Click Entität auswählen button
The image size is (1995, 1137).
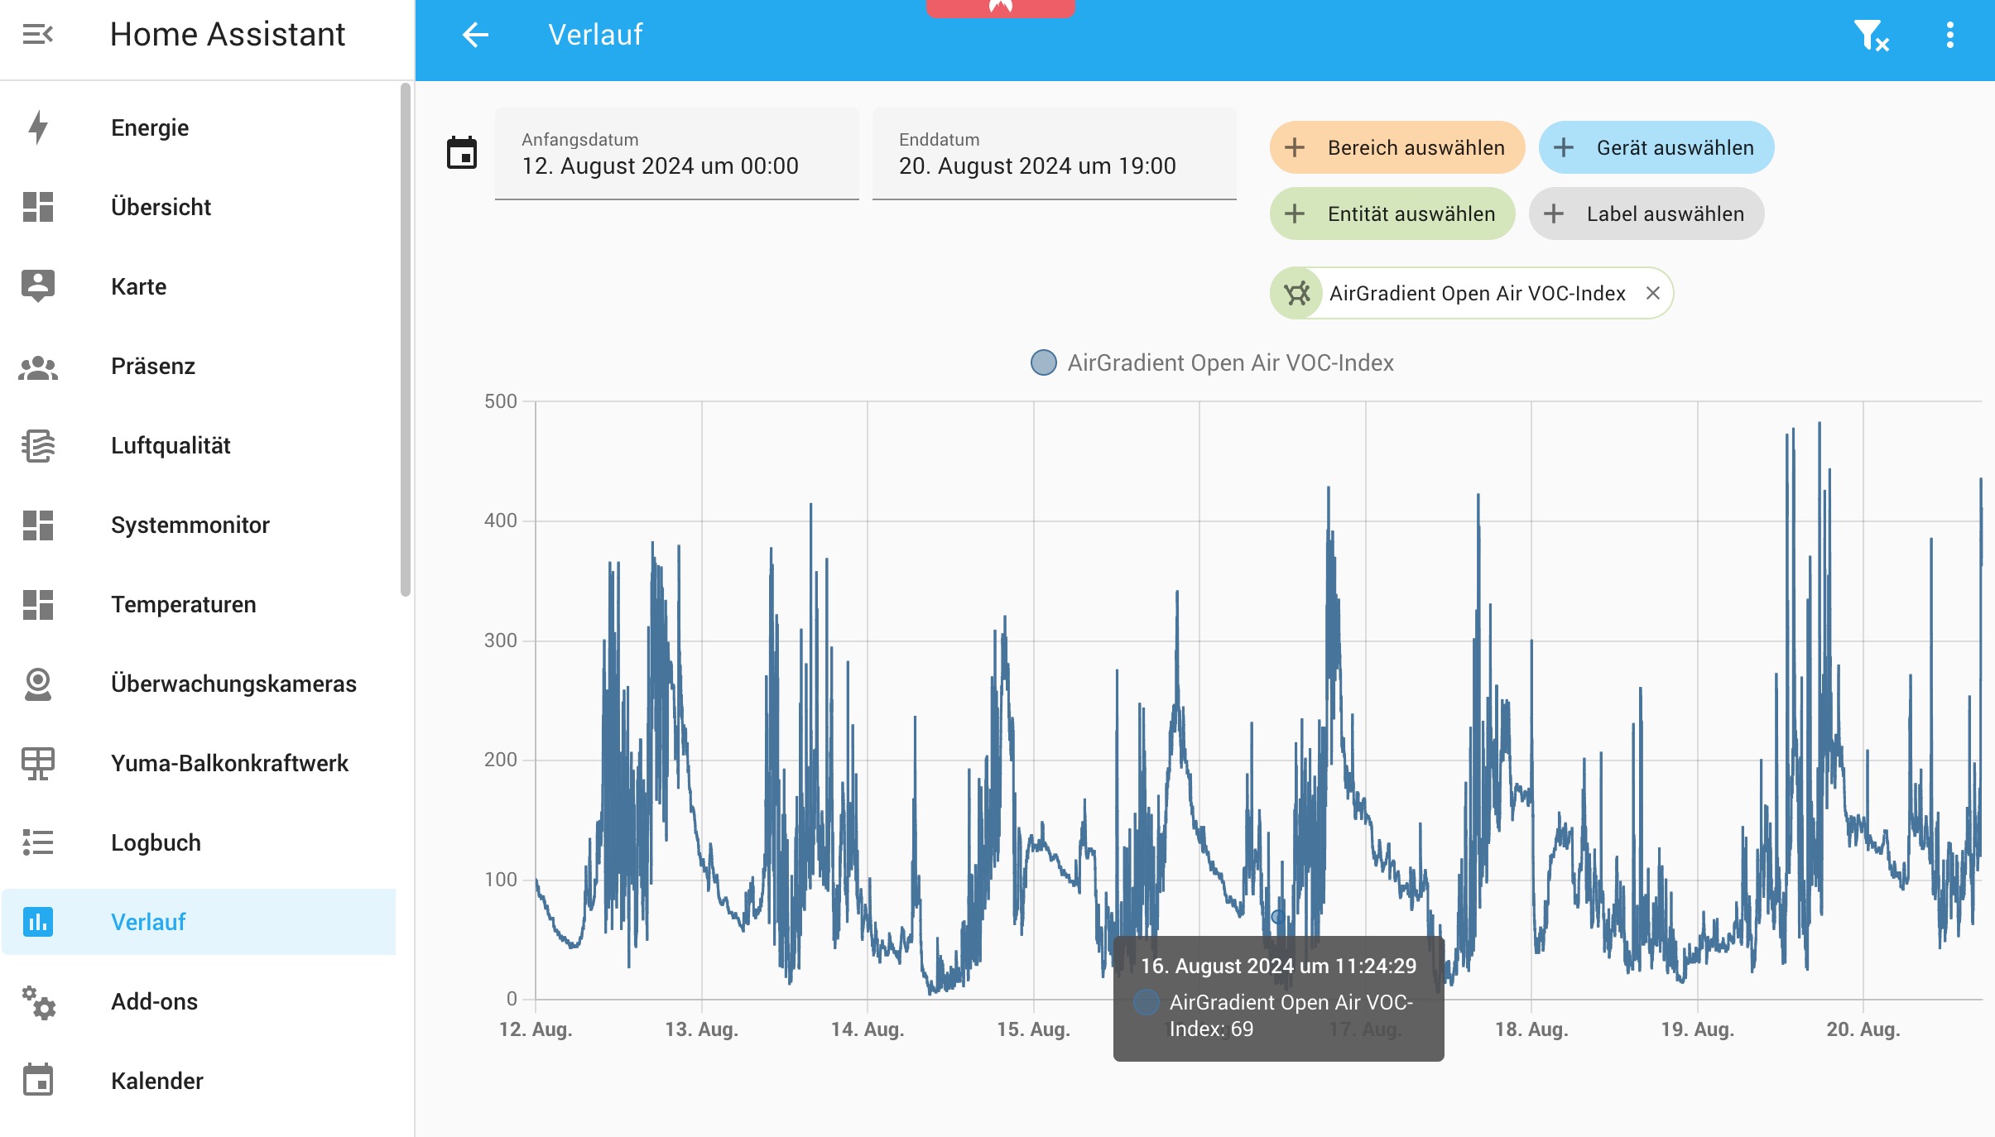tap(1392, 213)
